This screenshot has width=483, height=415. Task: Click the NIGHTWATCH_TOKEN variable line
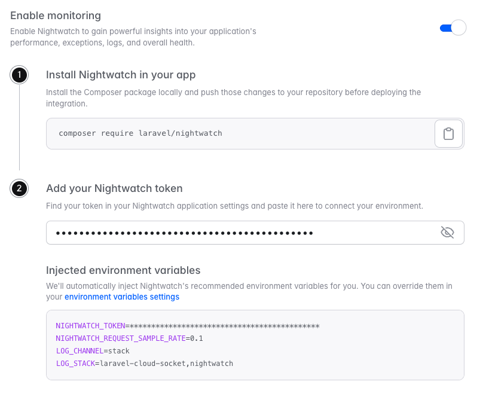point(188,326)
